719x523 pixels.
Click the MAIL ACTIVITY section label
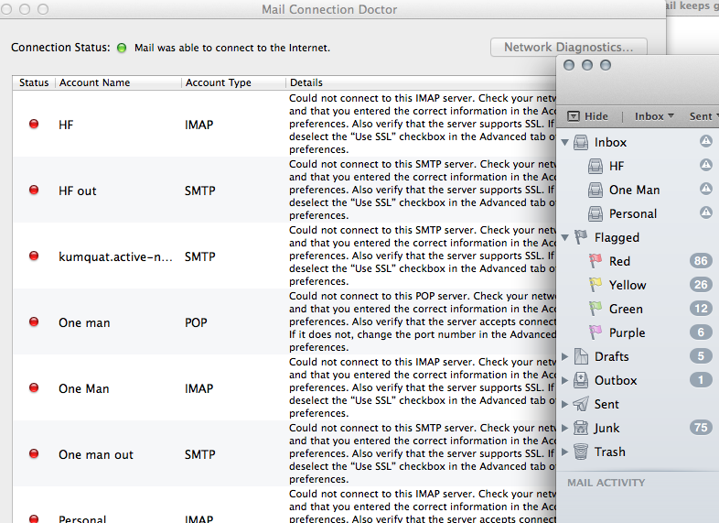click(606, 483)
